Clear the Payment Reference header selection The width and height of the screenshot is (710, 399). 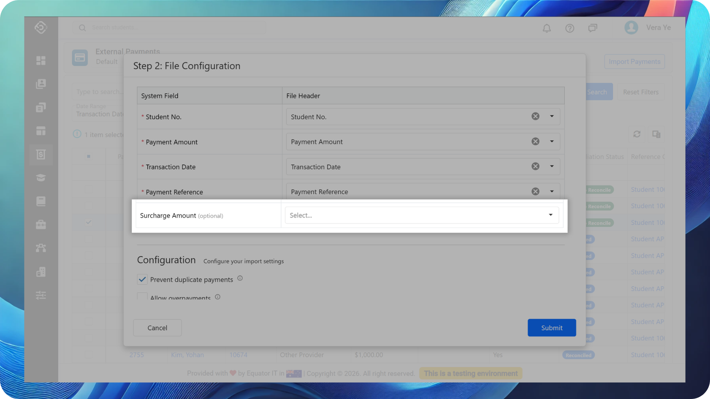(535, 191)
